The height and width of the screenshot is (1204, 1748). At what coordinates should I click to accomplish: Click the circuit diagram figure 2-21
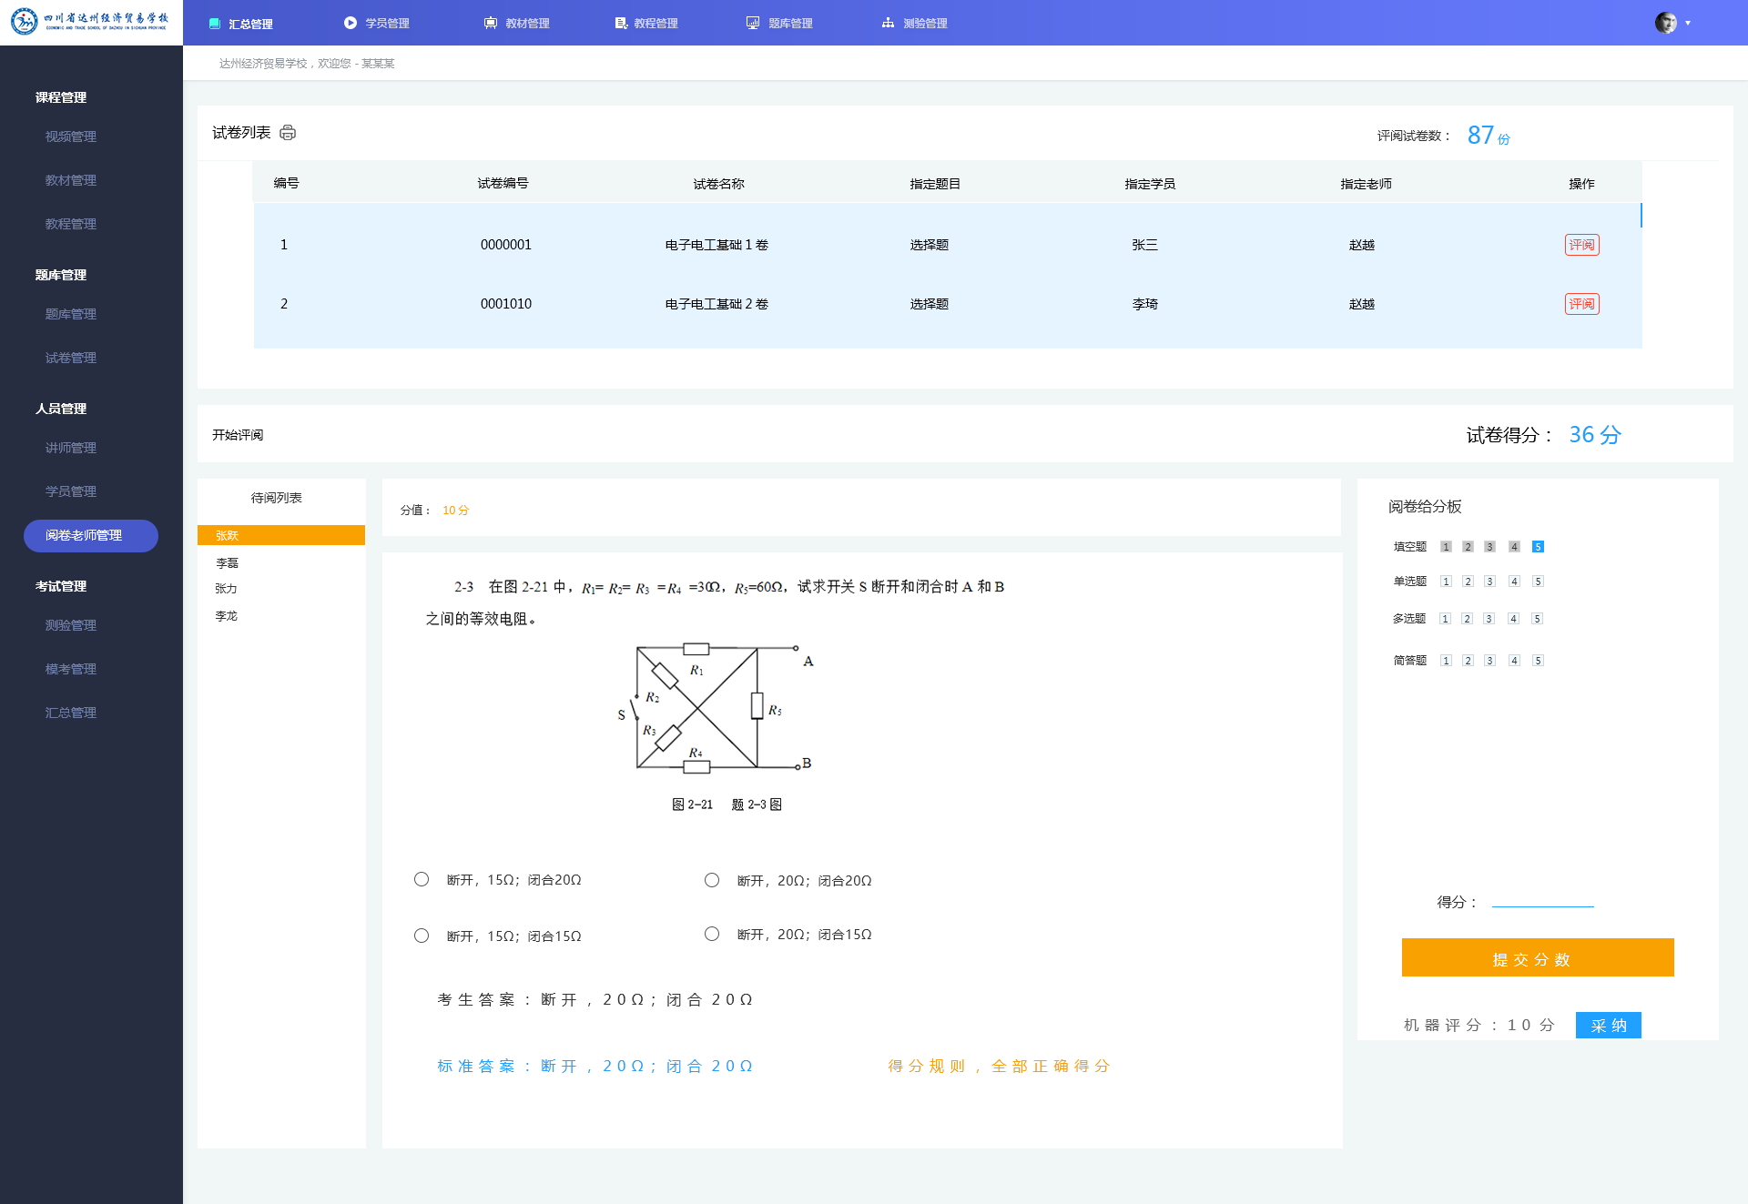(716, 710)
